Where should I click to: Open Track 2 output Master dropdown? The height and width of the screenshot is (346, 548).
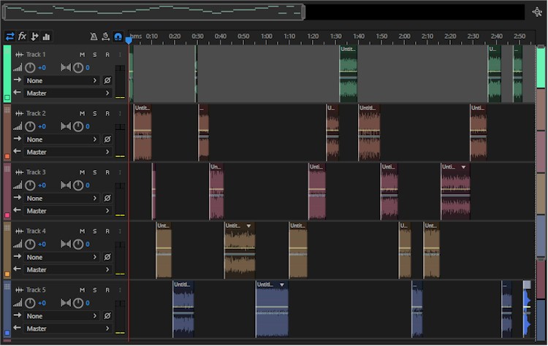68,153
